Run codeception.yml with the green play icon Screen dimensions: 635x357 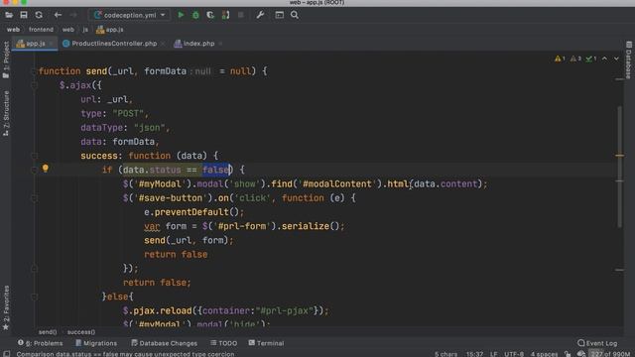coord(181,15)
